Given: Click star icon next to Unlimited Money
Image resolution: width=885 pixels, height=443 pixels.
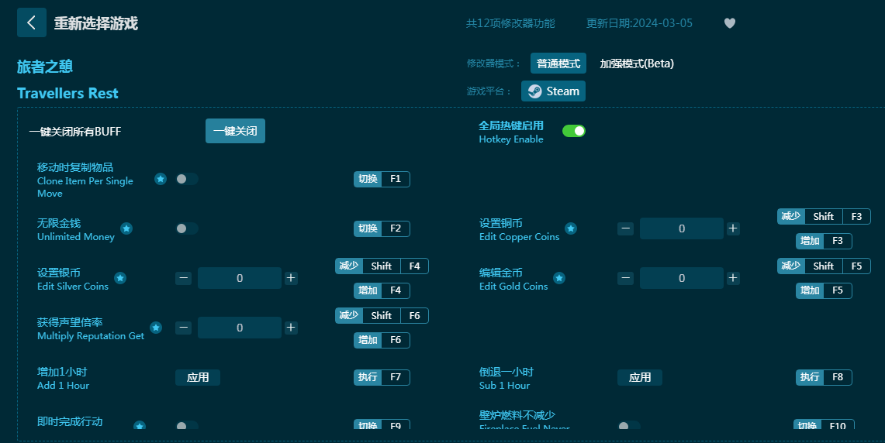Looking at the screenshot, I should pyautogui.click(x=126, y=228).
